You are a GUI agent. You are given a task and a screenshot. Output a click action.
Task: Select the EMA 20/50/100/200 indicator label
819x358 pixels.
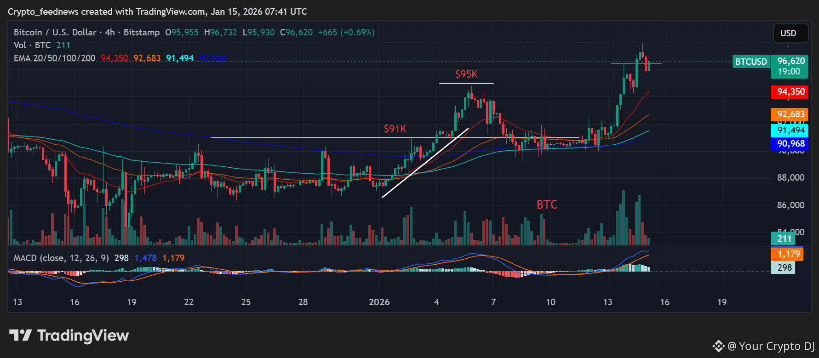(55, 58)
